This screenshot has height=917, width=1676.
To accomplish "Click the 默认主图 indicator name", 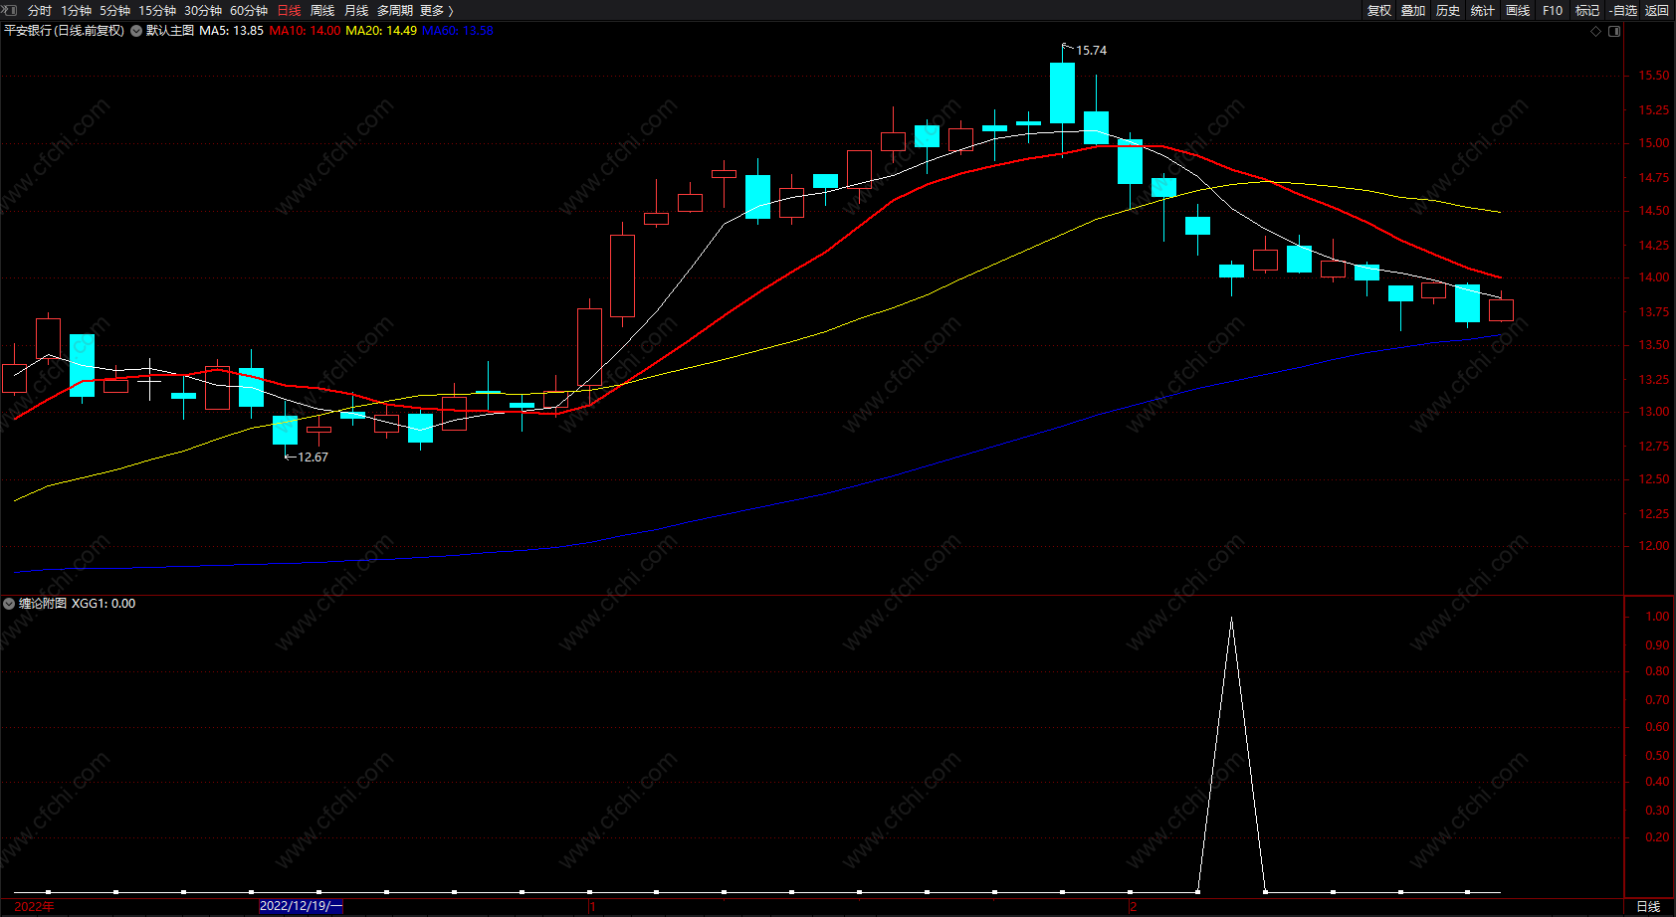I will click(170, 31).
